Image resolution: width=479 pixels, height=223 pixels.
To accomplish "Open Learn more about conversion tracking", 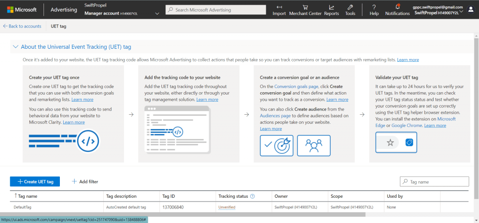I will pyautogui.click(x=337, y=99).
